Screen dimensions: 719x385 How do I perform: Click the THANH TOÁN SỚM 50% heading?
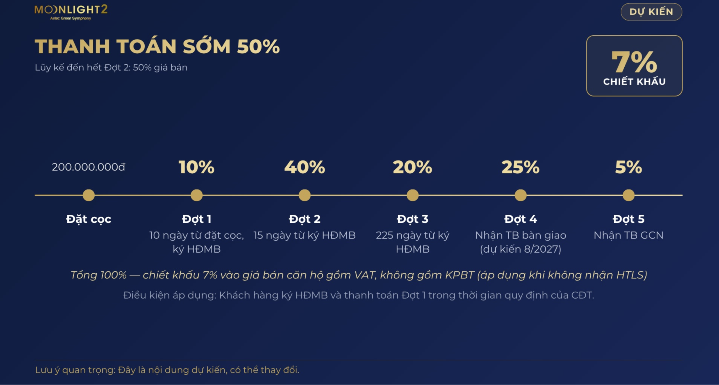157,46
